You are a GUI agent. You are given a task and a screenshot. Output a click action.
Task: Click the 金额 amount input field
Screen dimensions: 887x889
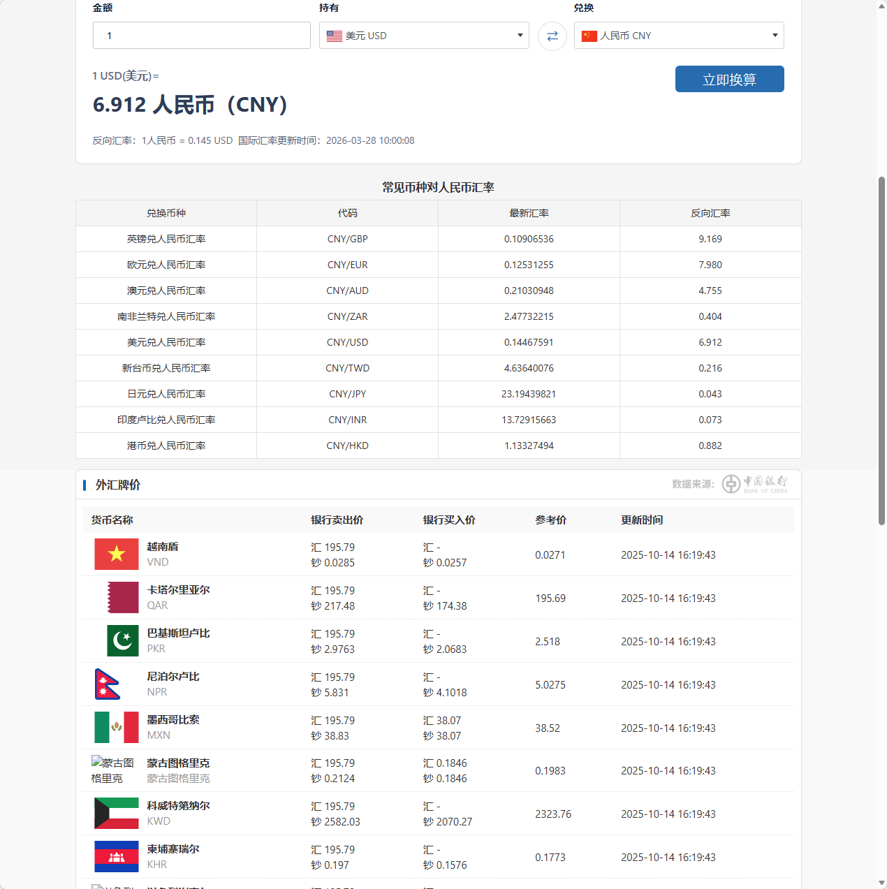point(201,36)
